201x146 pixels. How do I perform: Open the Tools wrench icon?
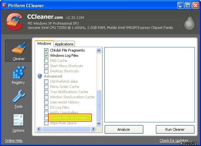19,96
